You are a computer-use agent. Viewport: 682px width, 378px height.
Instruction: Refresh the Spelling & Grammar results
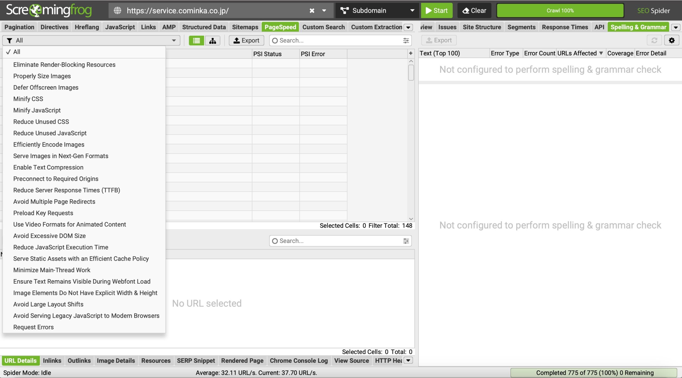coord(655,40)
